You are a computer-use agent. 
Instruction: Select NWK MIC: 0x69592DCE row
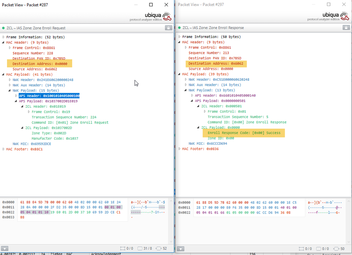coord(32,144)
